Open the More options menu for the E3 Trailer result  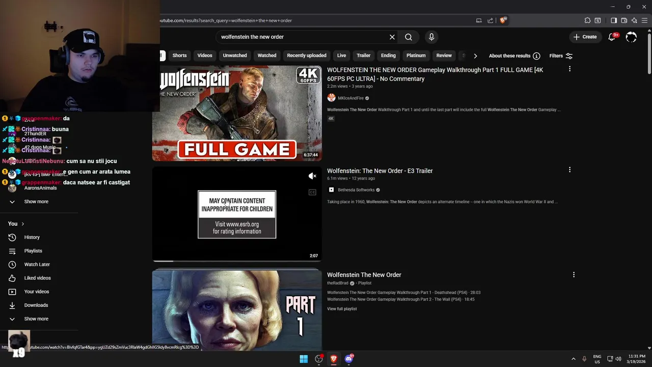coord(569,170)
